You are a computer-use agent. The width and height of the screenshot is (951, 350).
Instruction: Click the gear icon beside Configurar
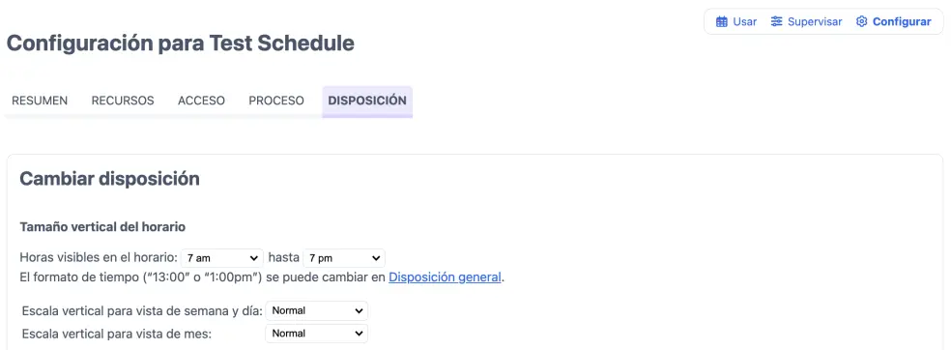(861, 22)
